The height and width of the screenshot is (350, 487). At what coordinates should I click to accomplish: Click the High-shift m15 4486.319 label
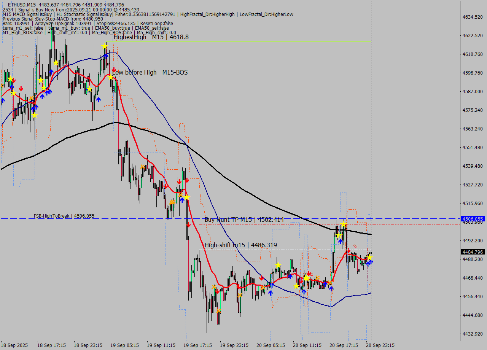click(240, 245)
